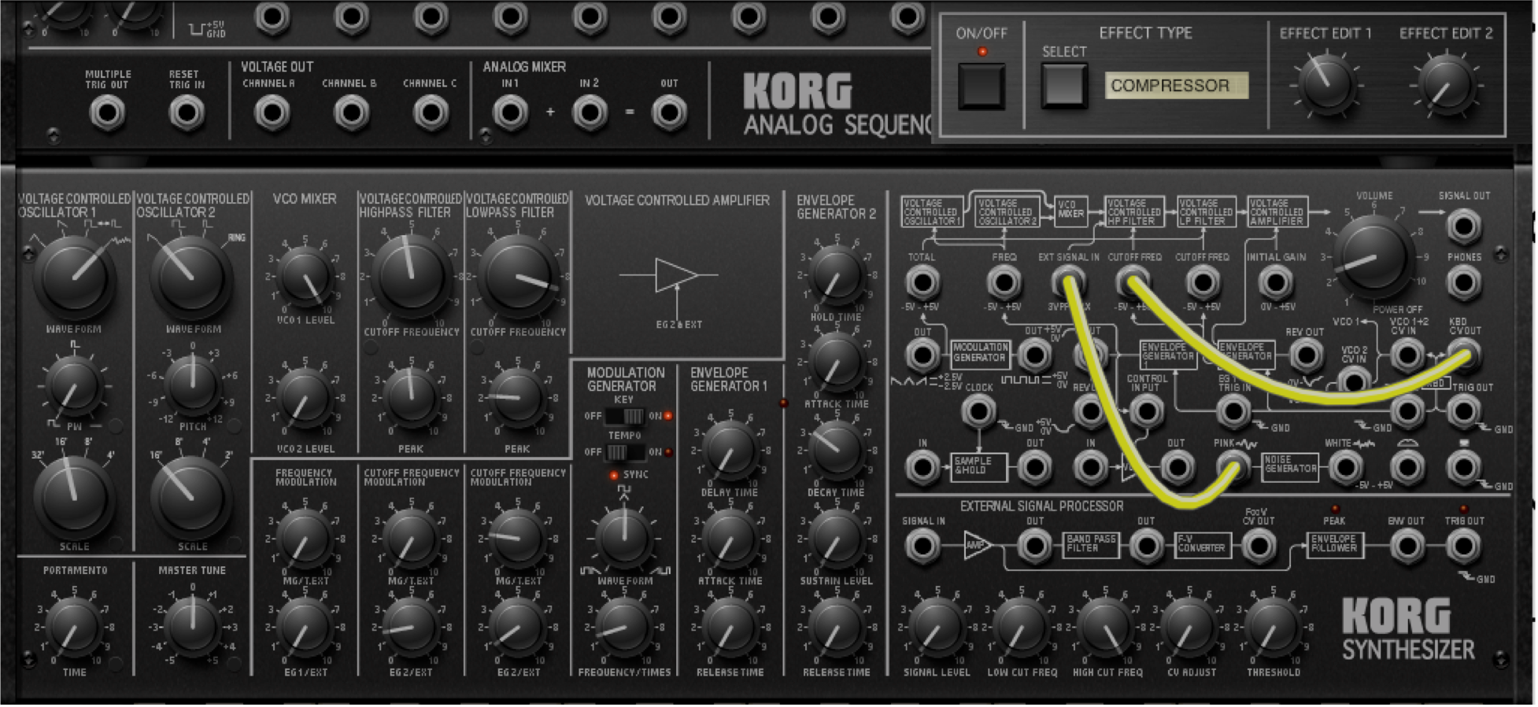The height and width of the screenshot is (707, 1538).
Task: Click the F-V CV OUT jack
Action: click(1259, 546)
